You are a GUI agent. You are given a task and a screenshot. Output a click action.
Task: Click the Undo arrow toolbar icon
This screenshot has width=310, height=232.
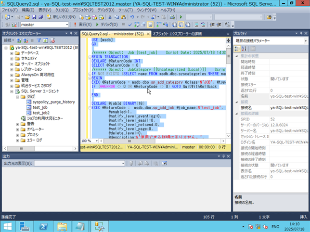[132, 17]
